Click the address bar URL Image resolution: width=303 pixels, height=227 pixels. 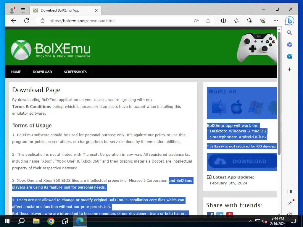[82, 21]
